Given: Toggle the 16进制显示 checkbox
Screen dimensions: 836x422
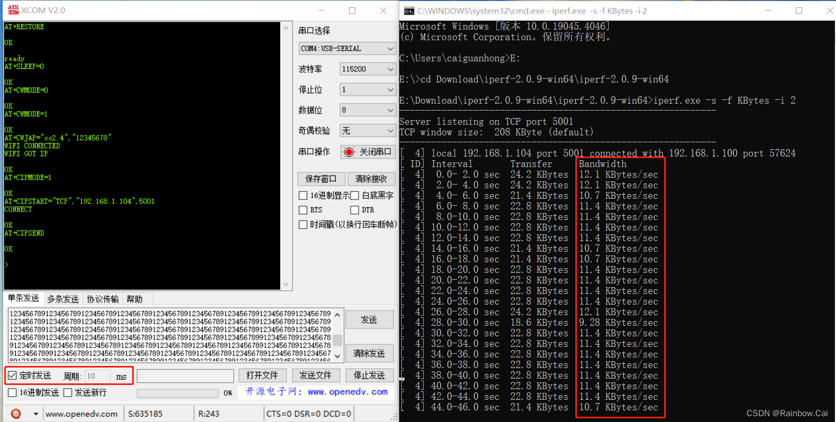Looking at the screenshot, I should pyautogui.click(x=303, y=196).
